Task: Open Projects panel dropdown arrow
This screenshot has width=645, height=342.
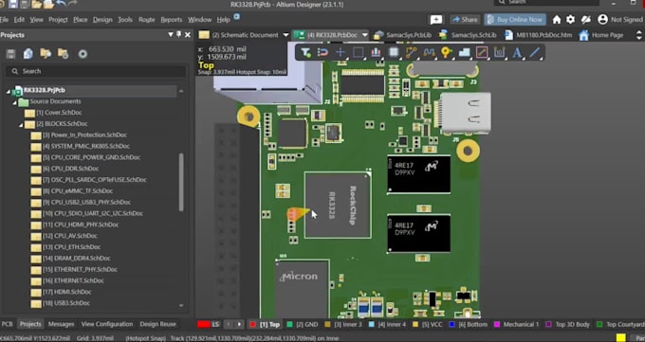Action: 171,35
